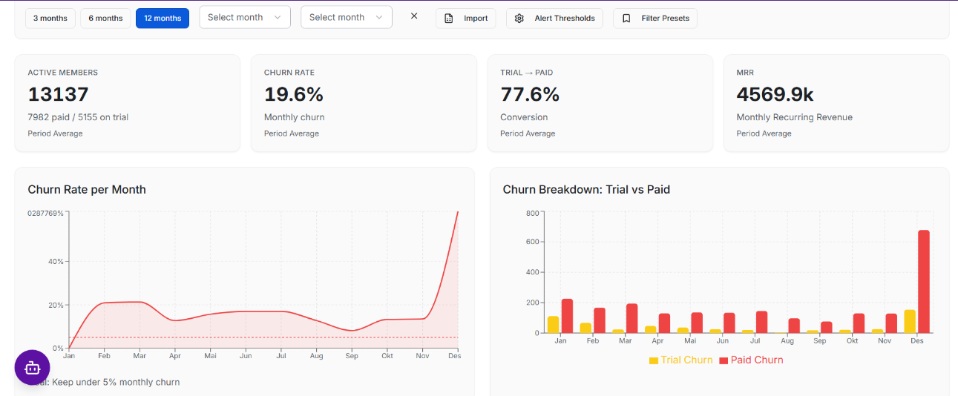Click the yellow Trial Churn legend swatch
Screen dimensions: 958x396
coord(654,360)
